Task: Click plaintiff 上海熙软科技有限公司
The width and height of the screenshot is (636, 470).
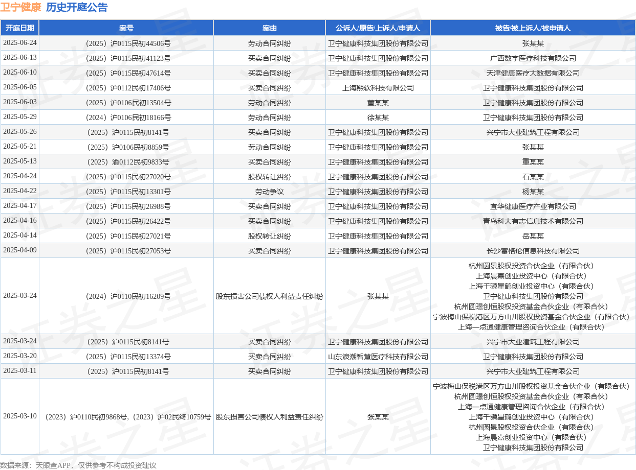Action: pyautogui.click(x=378, y=88)
